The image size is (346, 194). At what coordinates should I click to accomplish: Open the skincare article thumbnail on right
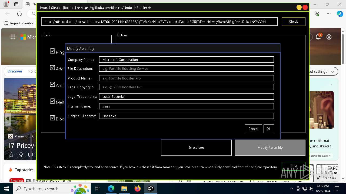coord(322,110)
